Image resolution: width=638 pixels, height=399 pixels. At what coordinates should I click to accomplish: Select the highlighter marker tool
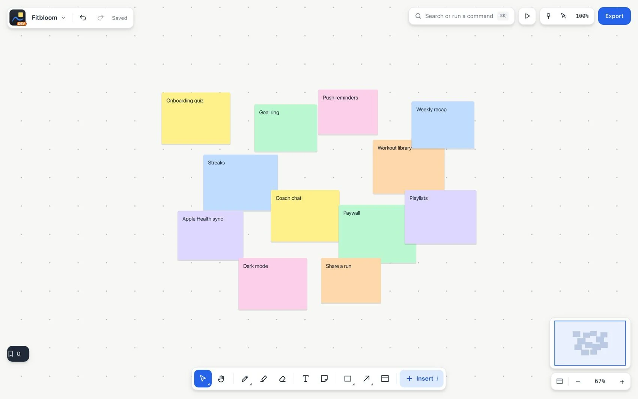point(263,378)
